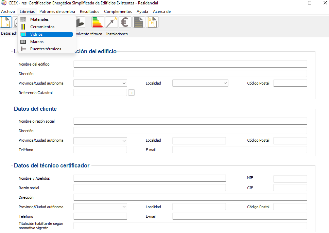This screenshot has height=233, width=329.
Task: Open the Resultados menu
Action: (x=89, y=12)
